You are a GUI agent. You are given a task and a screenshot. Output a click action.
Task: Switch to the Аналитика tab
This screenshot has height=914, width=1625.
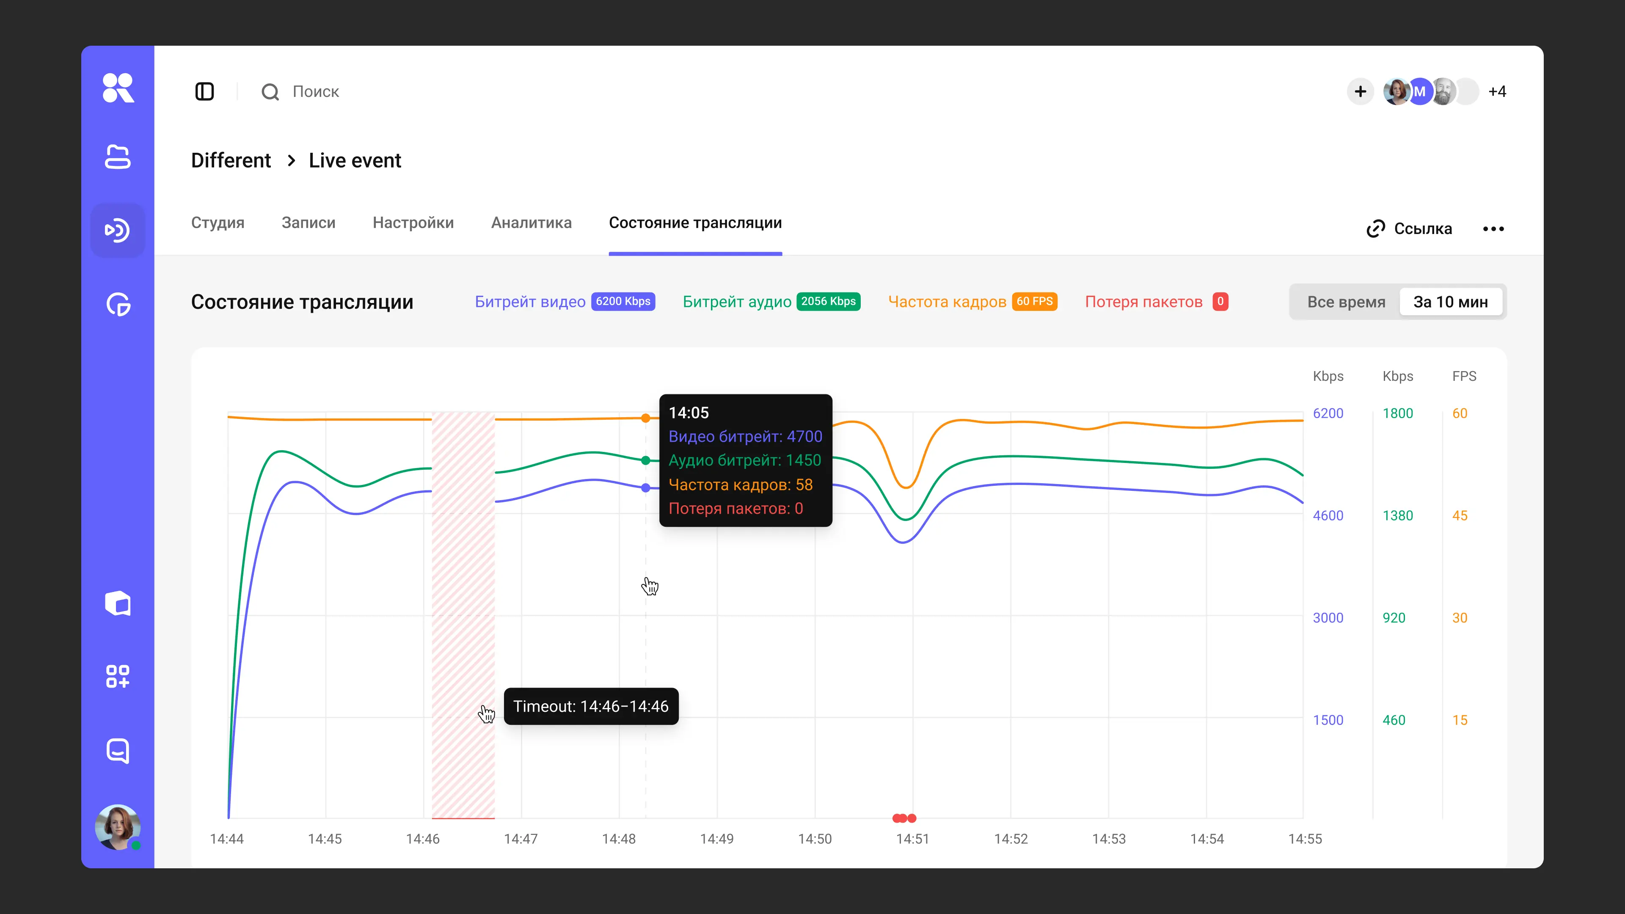[x=531, y=223]
